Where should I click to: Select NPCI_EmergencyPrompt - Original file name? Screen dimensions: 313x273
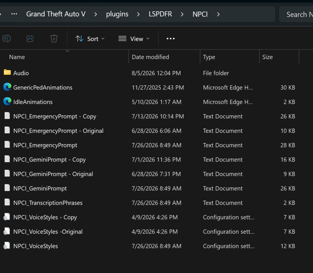[x=58, y=131]
